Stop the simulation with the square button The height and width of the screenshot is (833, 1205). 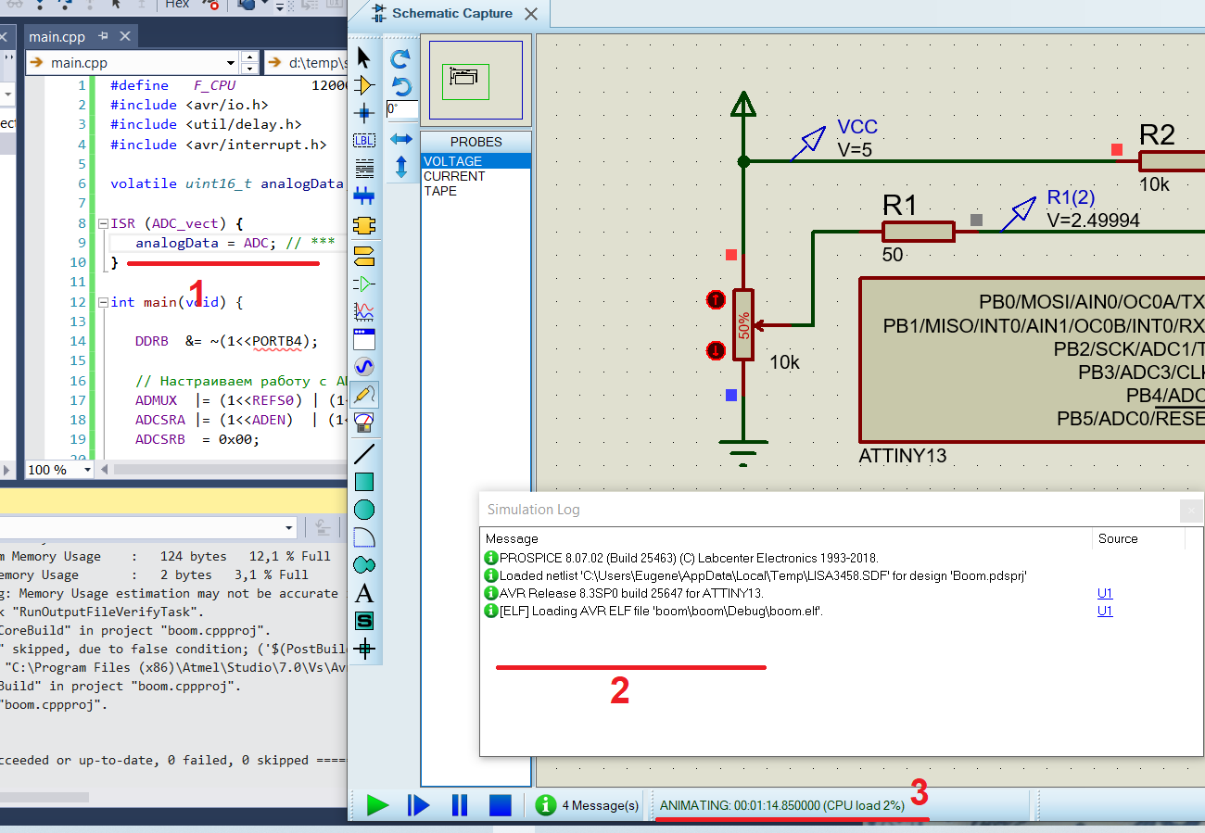pyautogui.click(x=501, y=805)
